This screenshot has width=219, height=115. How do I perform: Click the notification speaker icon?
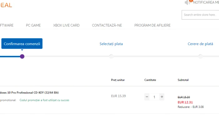(x=187, y=2)
